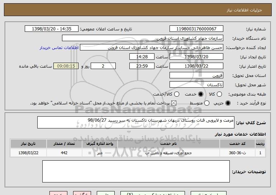Viewport: 276px width, 195px height.
Task: Click the remaining time countdown 09:08:15
Action: 66,66
